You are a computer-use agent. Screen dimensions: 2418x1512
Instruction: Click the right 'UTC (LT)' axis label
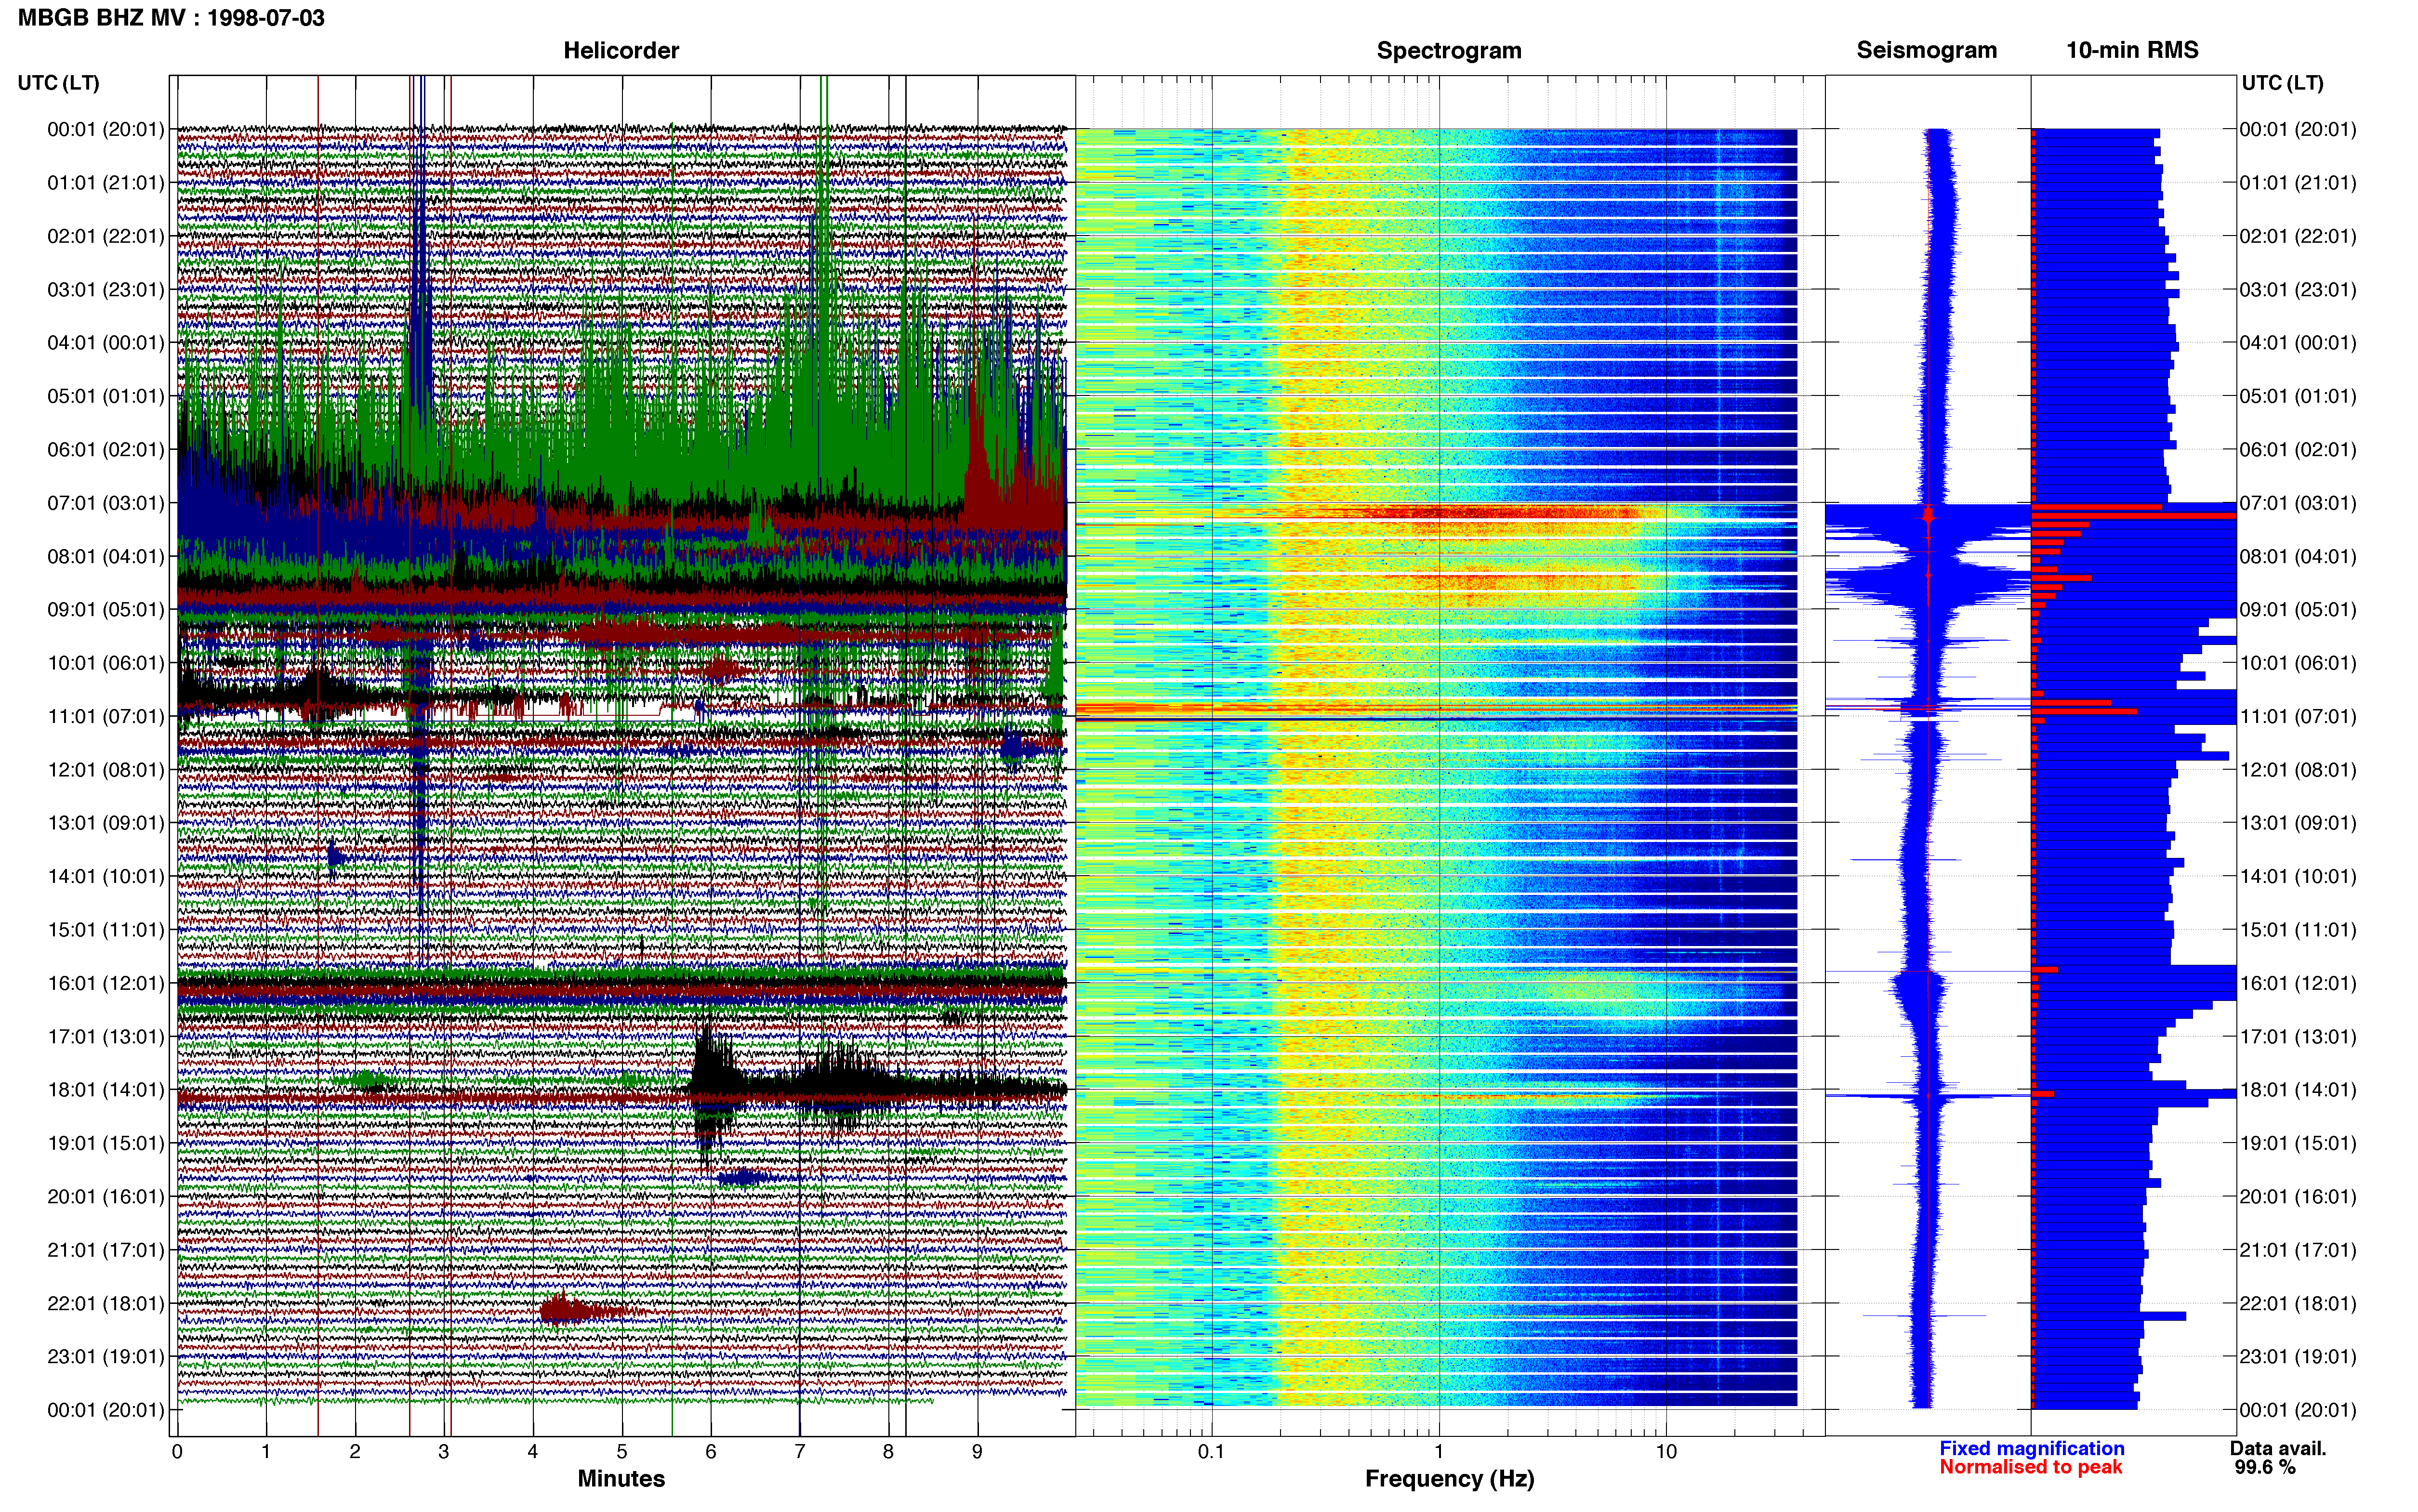[2282, 83]
